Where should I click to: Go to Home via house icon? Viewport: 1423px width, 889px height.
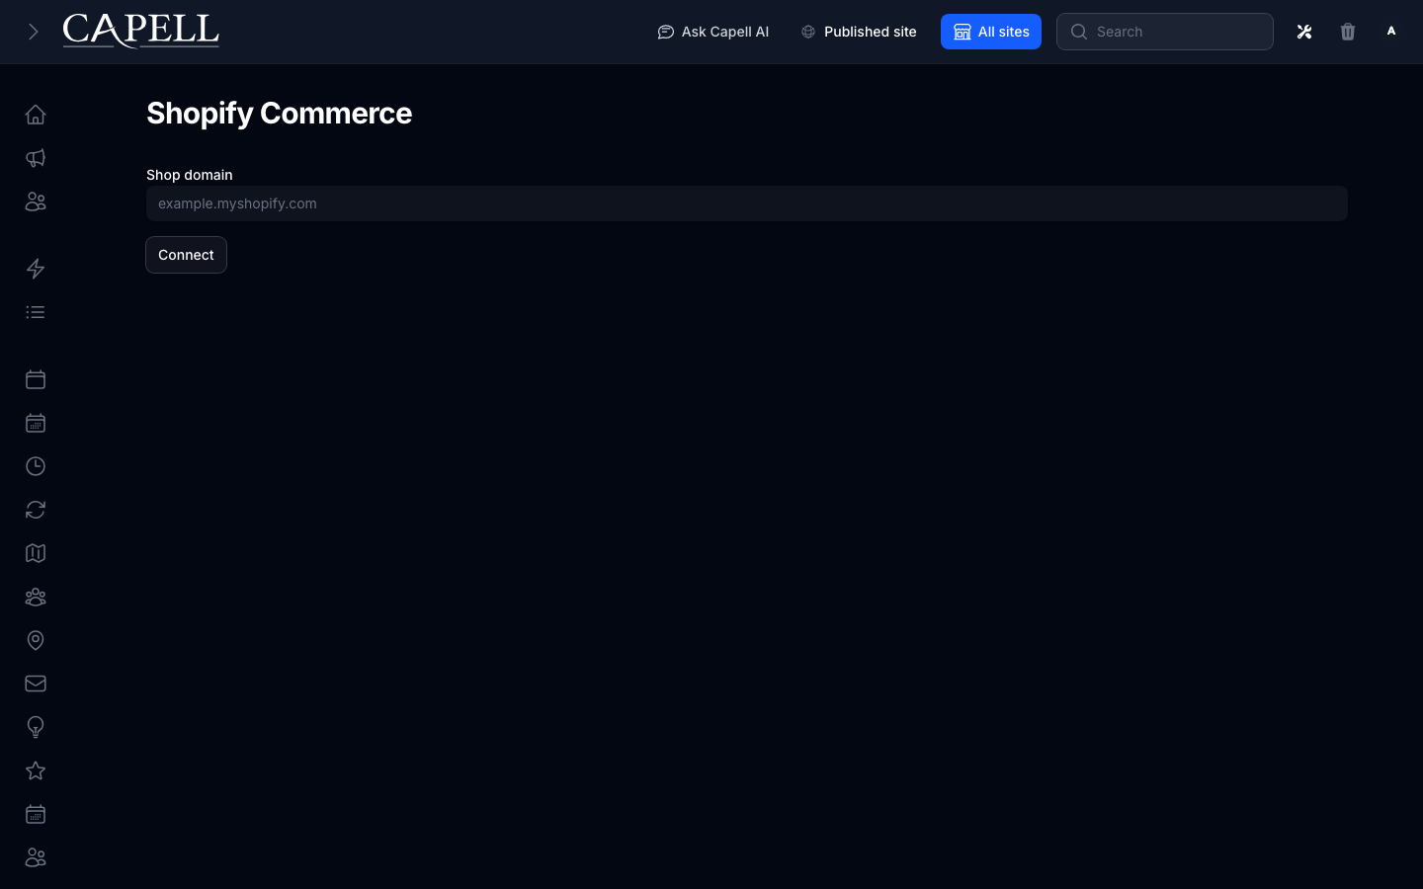(36, 115)
